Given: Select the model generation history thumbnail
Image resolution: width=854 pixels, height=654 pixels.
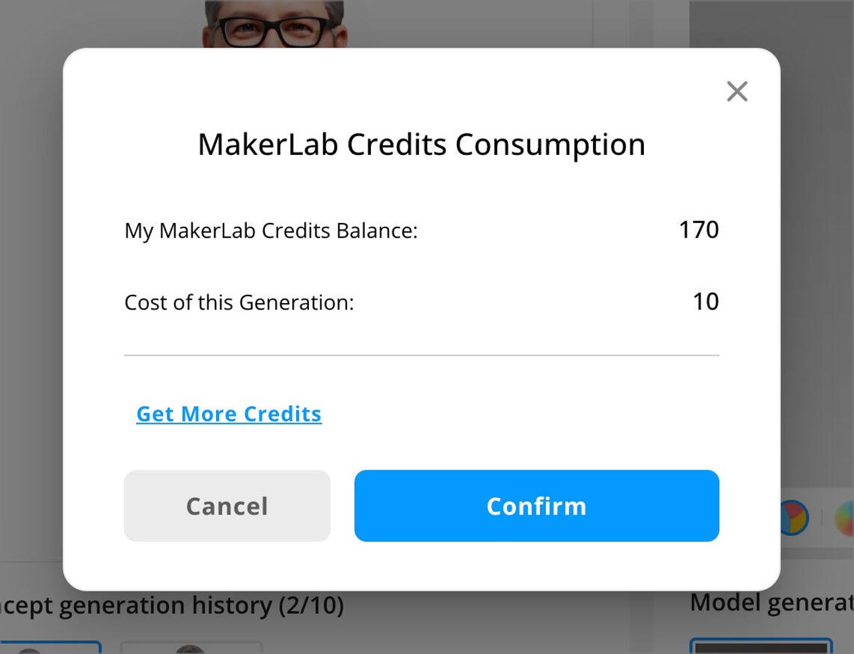Looking at the screenshot, I should (x=761, y=647).
